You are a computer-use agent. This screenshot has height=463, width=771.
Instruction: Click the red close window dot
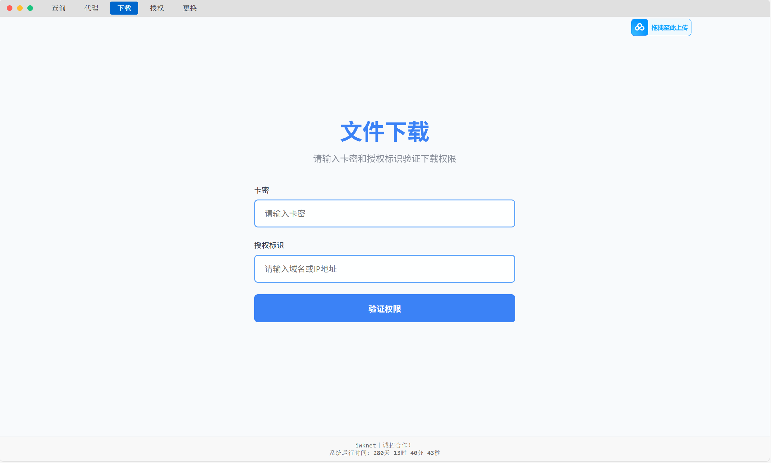(10, 8)
